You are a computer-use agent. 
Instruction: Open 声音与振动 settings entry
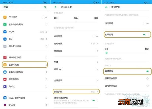[25, 79]
